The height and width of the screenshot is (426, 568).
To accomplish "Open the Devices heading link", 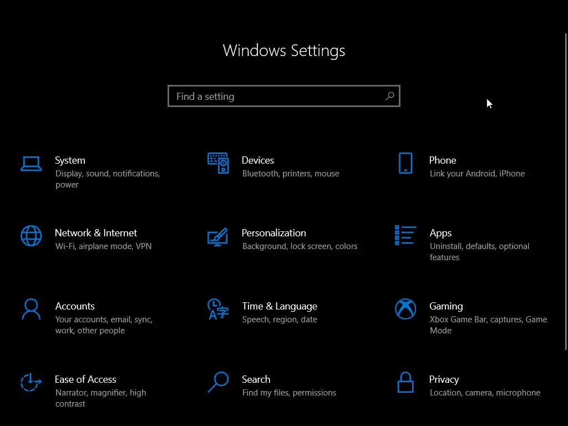I will (258, 160).
